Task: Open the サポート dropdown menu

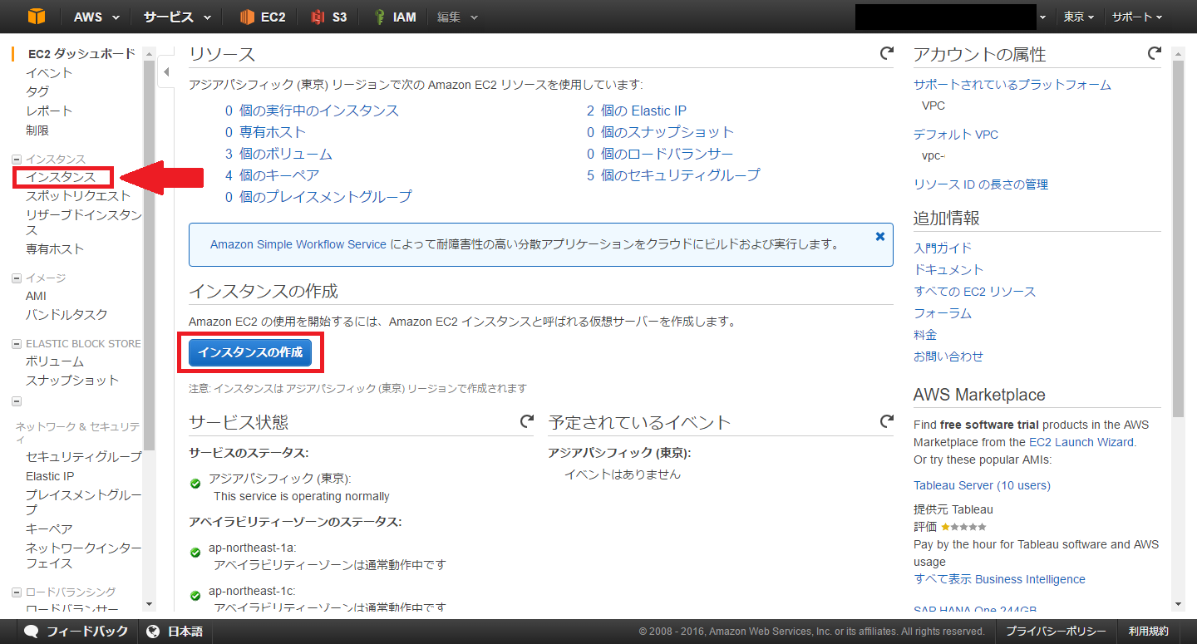Action: pos(1136,17)
